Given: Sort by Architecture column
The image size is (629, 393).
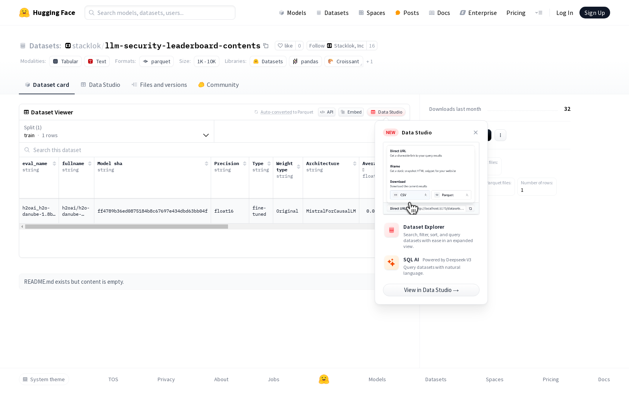Looking at the screenshot, I should pos(355,163).
